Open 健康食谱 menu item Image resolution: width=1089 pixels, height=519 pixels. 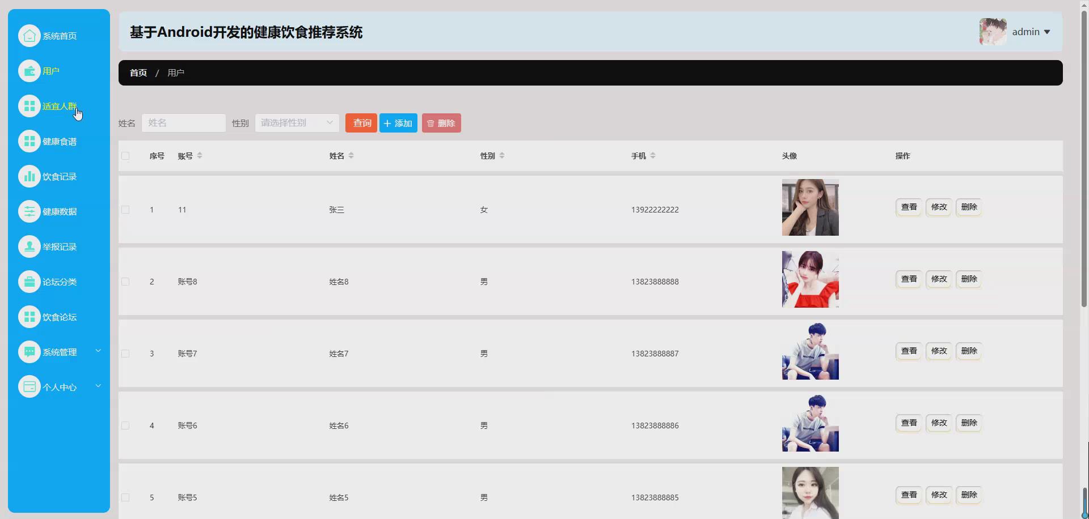[x=60, y=141]
